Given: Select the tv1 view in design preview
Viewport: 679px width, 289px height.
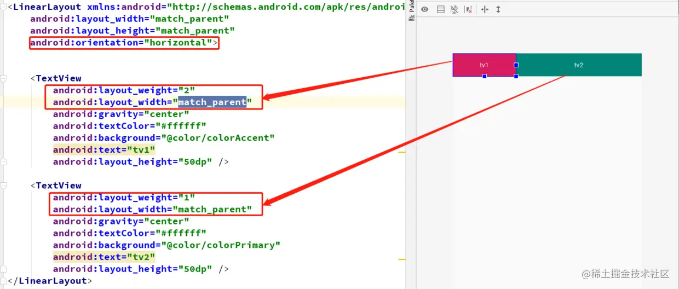Looking at the screenshot, I should coord(484,65).
